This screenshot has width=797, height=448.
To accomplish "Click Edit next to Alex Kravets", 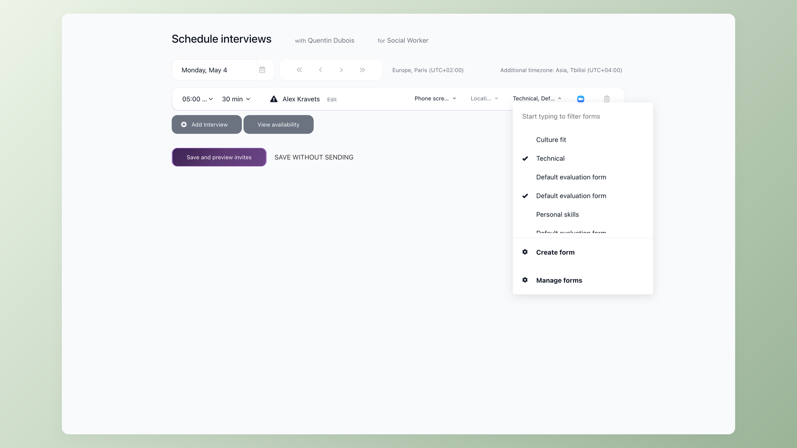I will click(332, 100).
